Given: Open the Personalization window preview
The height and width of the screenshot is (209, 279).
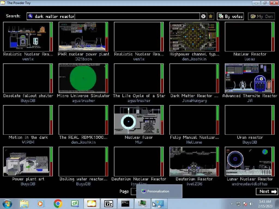Looking at the screenshot, I should 159,191.
